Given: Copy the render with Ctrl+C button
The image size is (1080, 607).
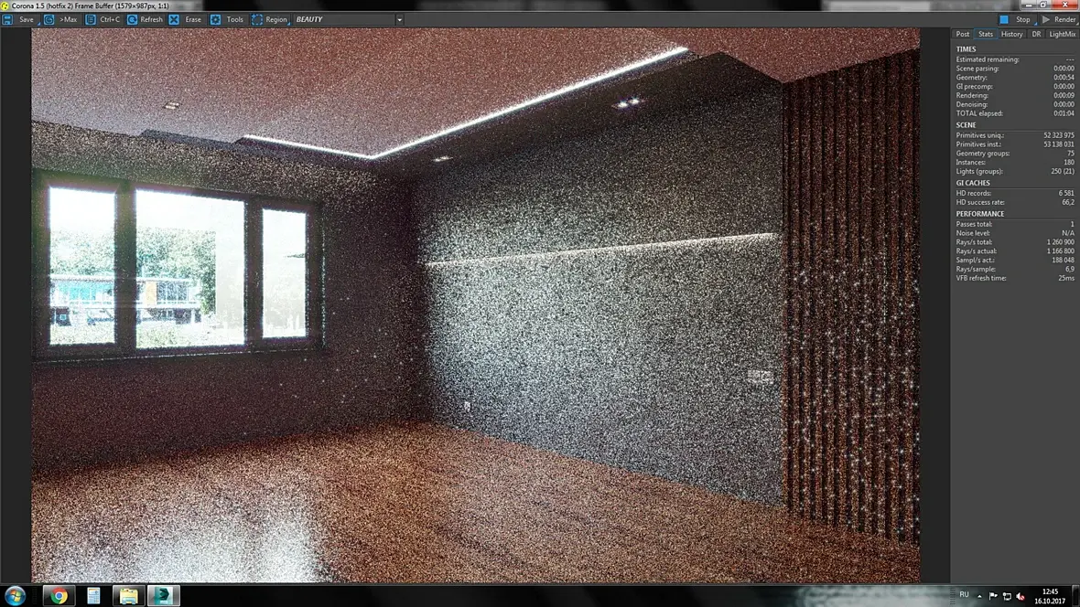Looking at the screenshot, I should click(103, 19).
